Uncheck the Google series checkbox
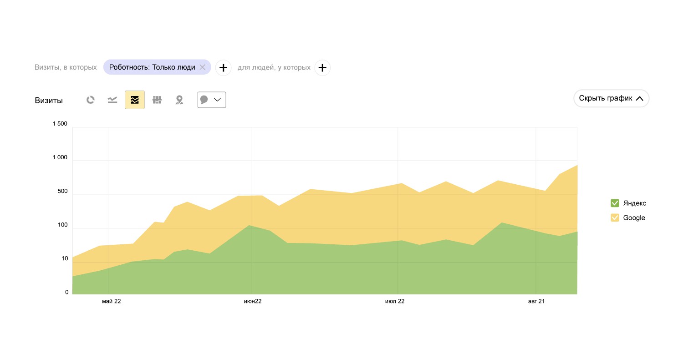683x364 pixels. tap(615, 217)
